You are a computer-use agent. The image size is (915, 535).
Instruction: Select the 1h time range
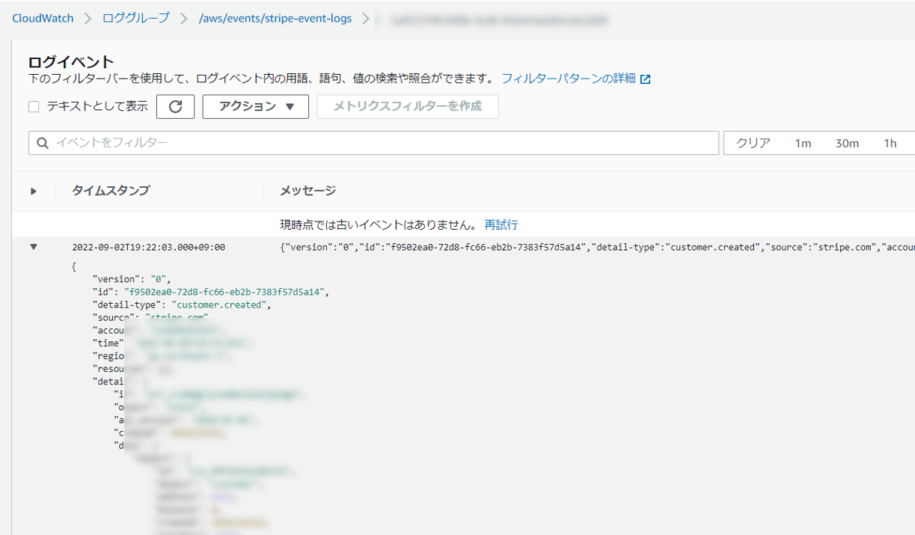tap(890, 143)
